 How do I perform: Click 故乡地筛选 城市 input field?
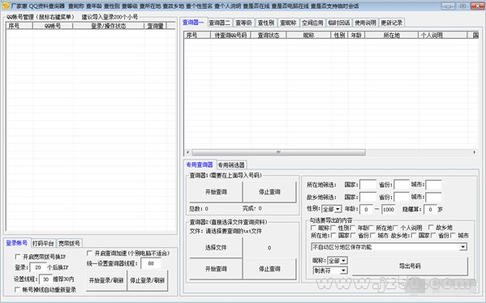(x=433, y=197)
